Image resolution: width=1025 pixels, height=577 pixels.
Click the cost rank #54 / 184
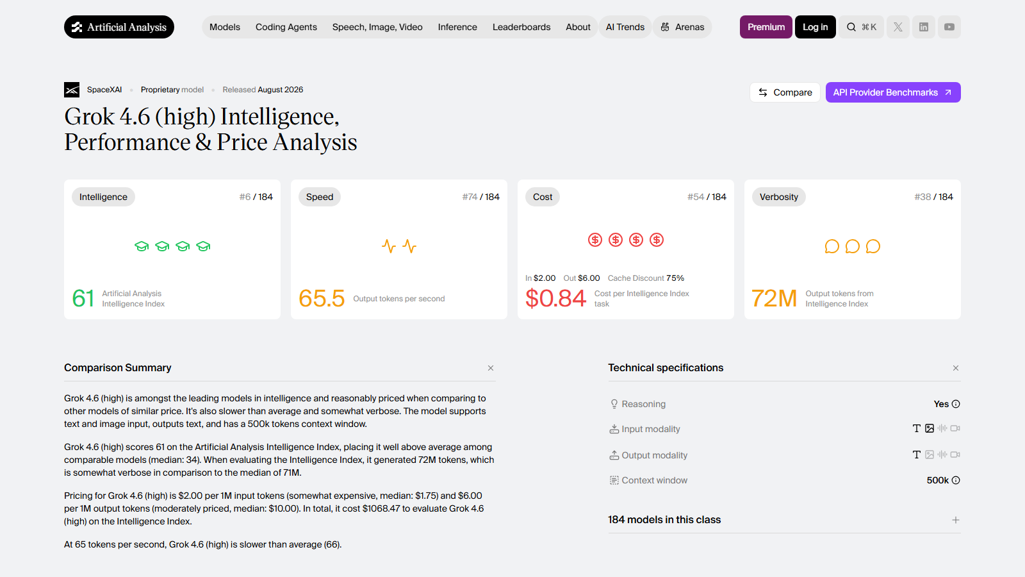tap(707, 197)
